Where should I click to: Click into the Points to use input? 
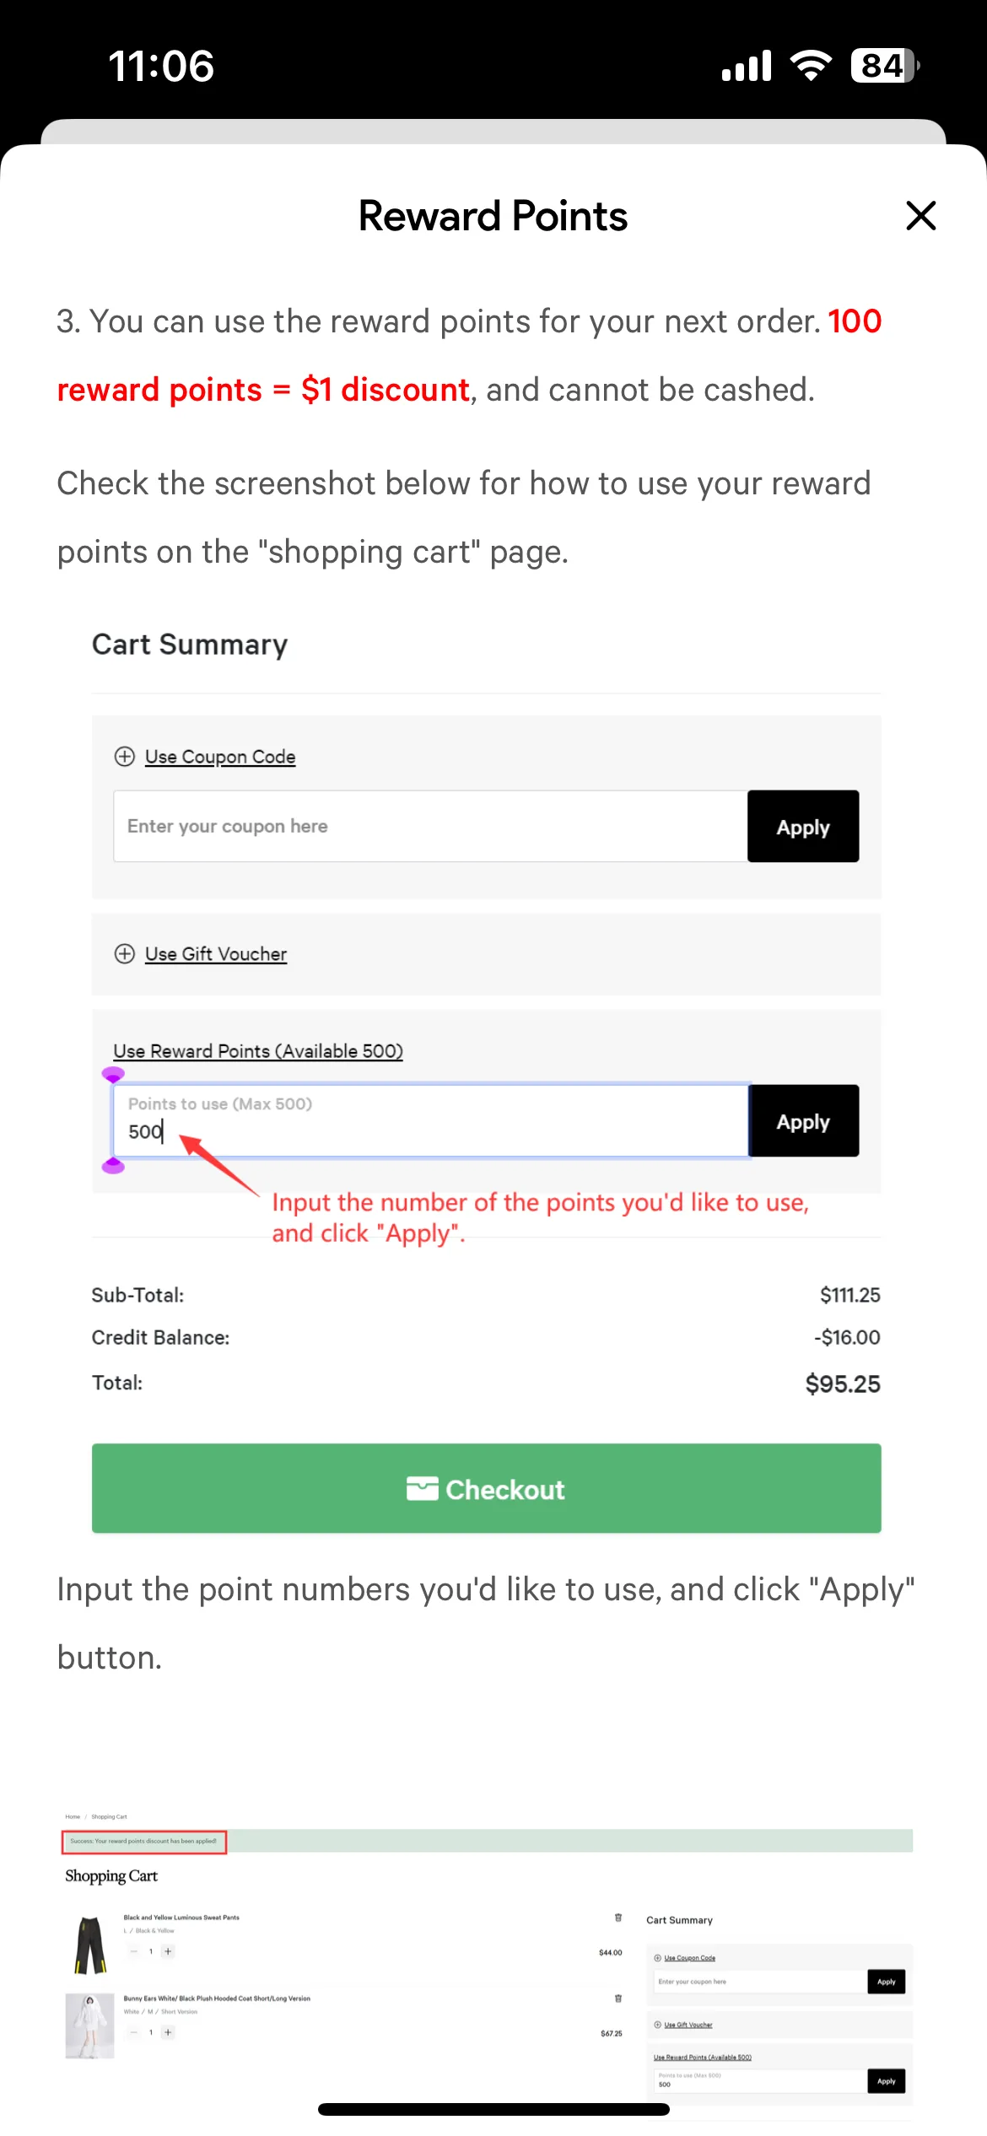point(430,1120)
